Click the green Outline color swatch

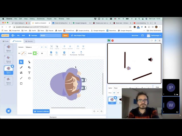pyautogui.click(x=35, y=53)
